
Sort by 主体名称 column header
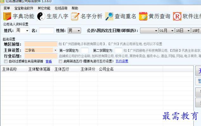14,69
